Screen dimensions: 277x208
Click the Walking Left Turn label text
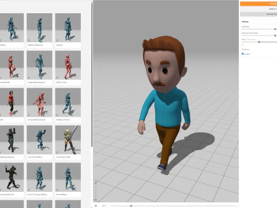tap(63, 120)
